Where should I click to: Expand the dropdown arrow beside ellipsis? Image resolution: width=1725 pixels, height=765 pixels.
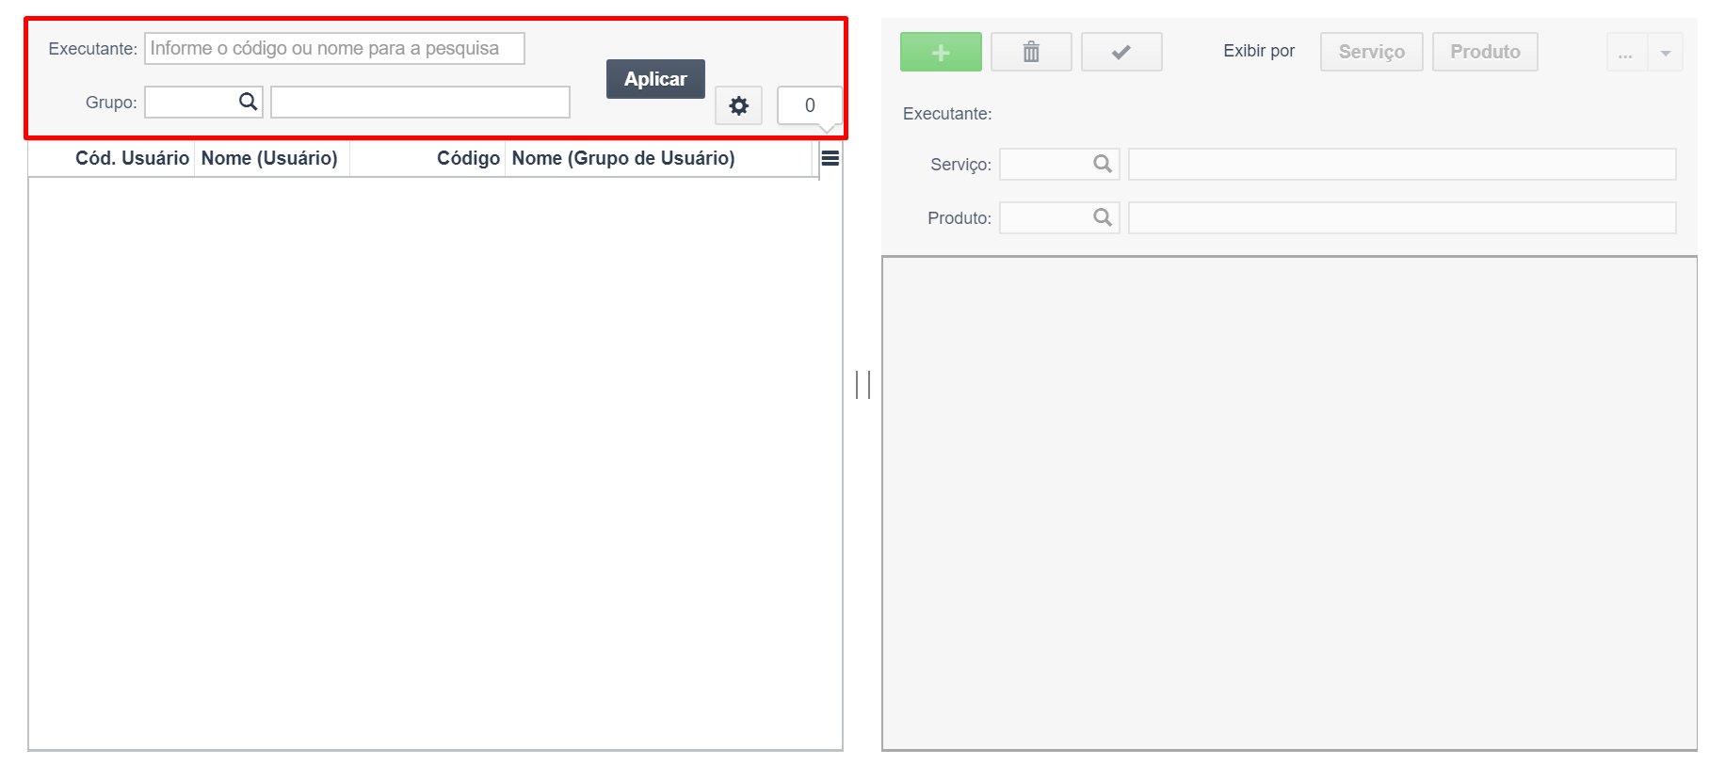pyautogui.click(x=1666, y=53)
